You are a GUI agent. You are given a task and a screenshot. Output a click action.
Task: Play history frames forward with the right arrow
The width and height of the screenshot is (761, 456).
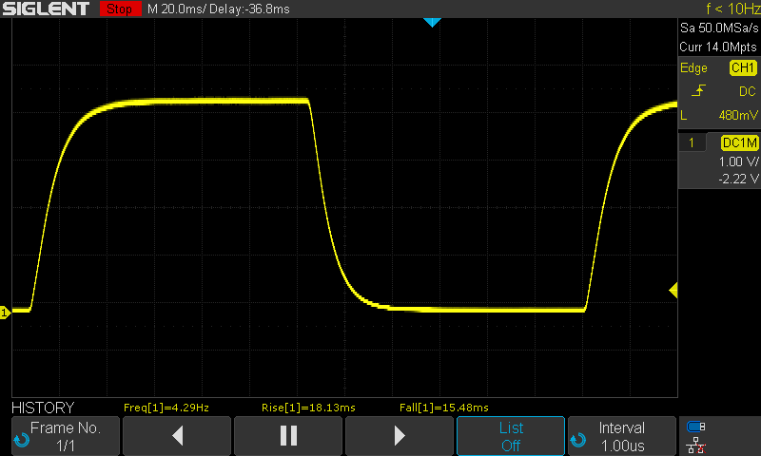(400, 436)
